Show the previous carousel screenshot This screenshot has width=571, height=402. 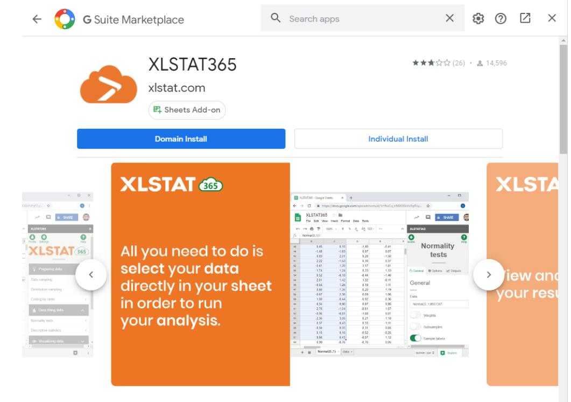tap(91, 275)
